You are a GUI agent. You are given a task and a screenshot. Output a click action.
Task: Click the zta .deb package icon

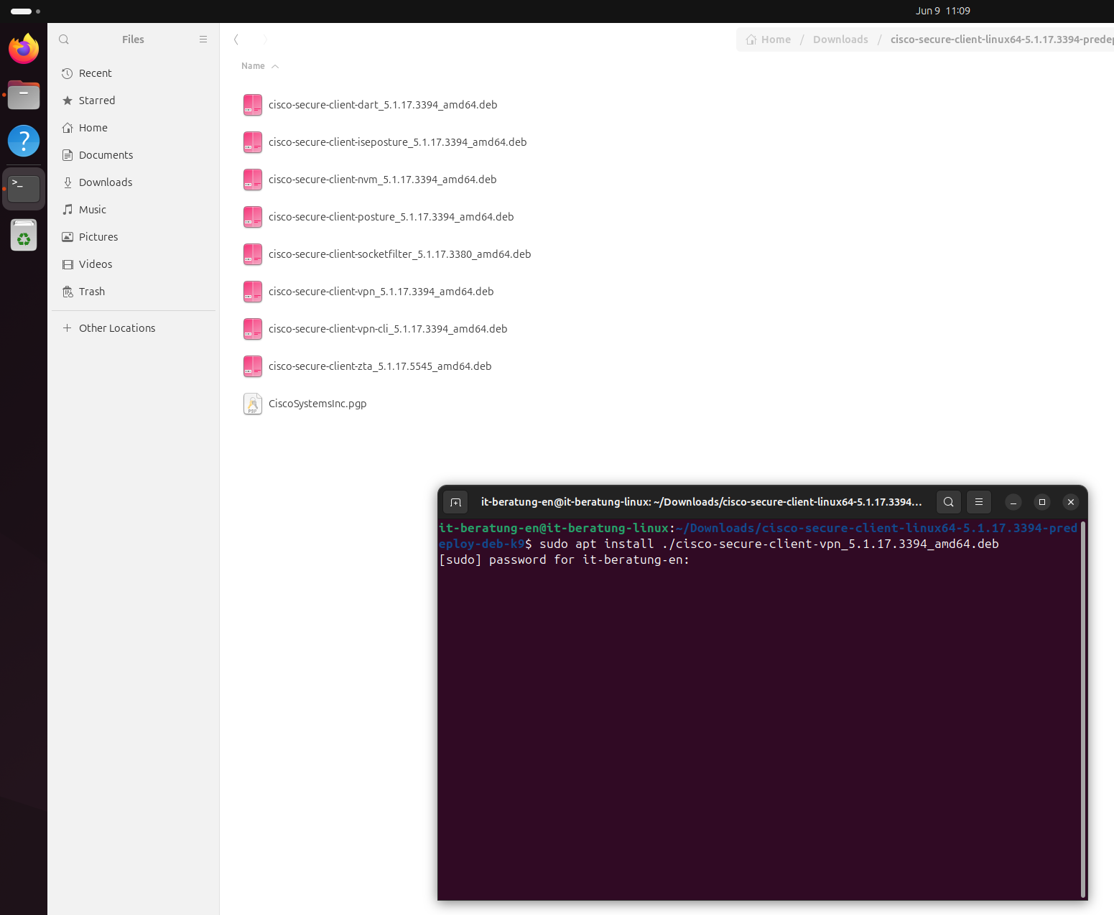pos(253,366)
